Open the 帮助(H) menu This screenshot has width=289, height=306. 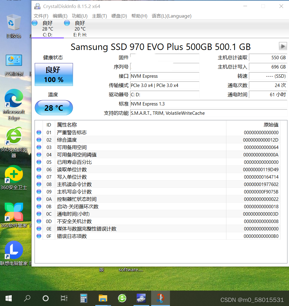tap(139, 16)
